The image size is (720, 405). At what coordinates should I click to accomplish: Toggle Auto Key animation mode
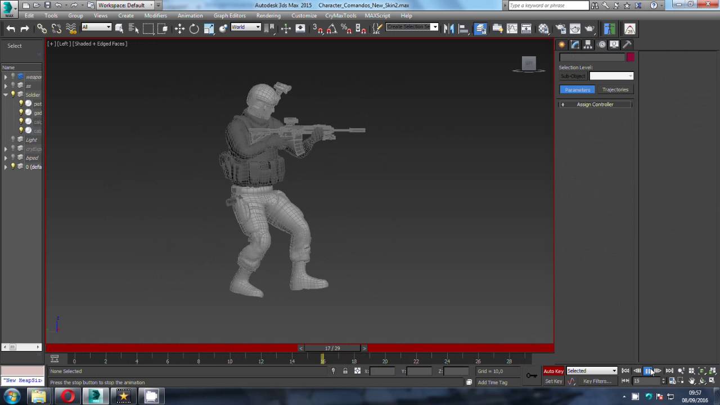tap(553, 371)
